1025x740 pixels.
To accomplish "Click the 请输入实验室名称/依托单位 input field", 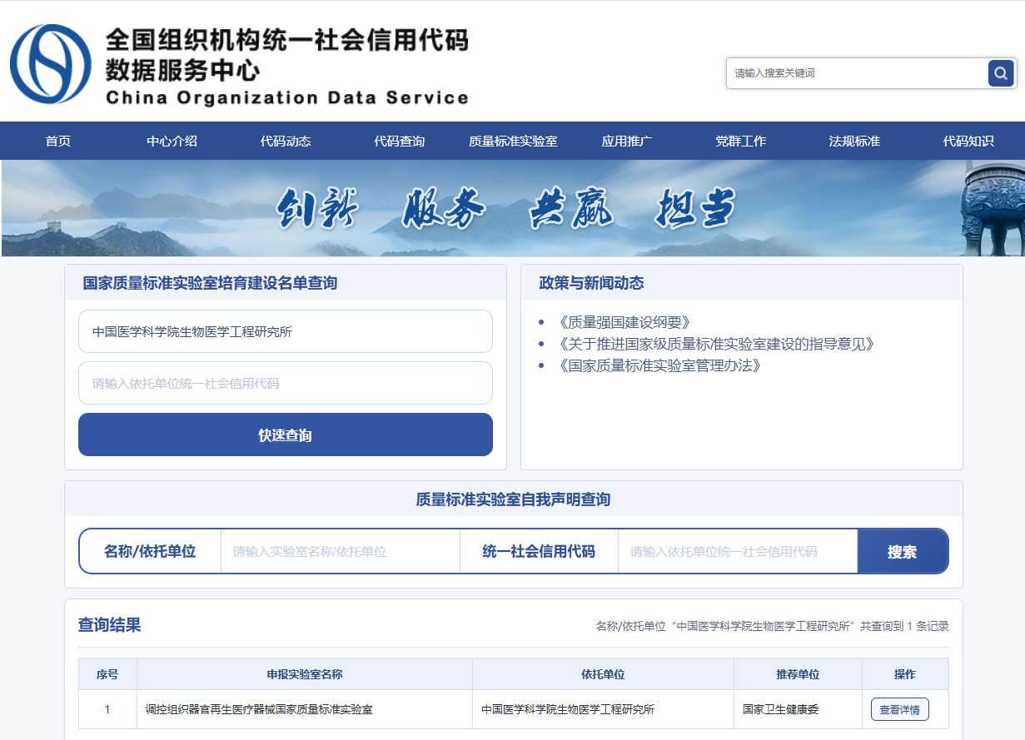I will (x=340, y=551).
